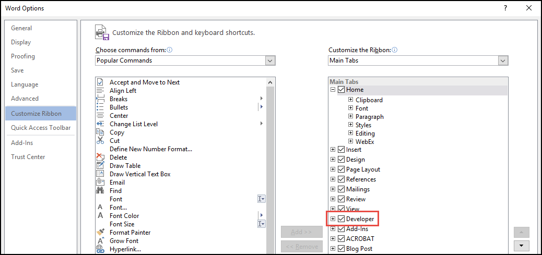The height and width of the screenshot is (255, 542).
Task: Disable the Insert tab checkbox
Action: tap(341, 150)
